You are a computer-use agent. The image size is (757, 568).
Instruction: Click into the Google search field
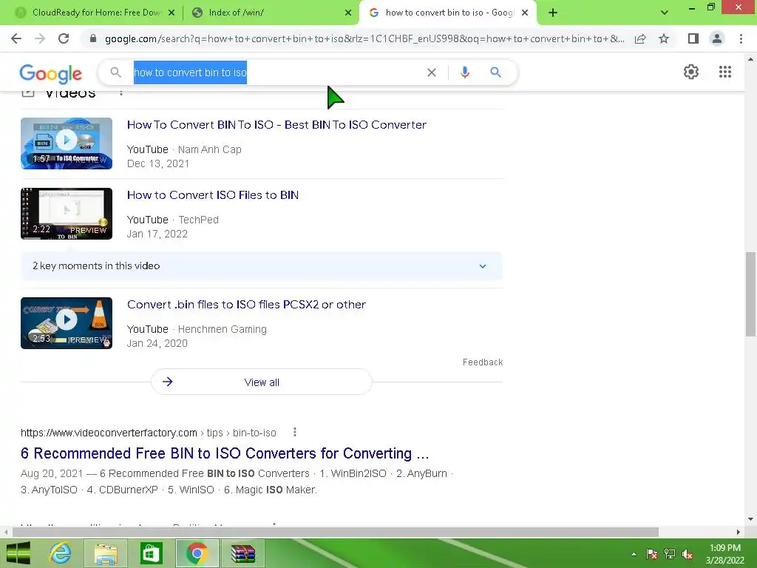click(278, 72)
